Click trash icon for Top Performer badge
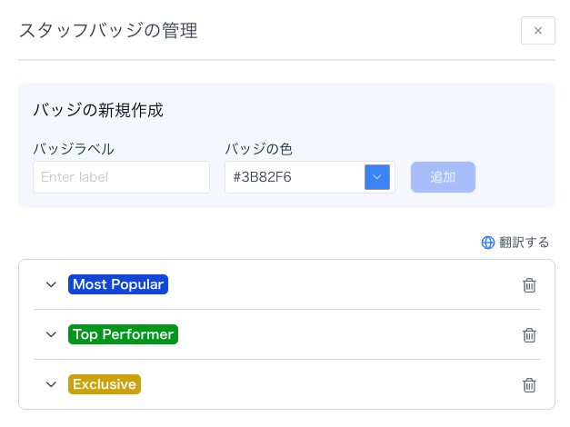 tap(529, 335)
